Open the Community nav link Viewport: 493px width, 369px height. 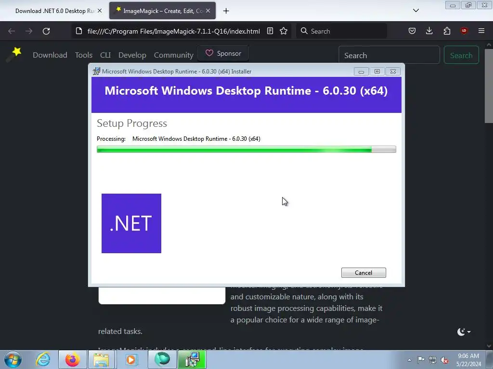[173, 55]
